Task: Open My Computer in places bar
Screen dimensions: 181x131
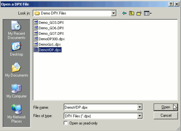Action: 17,91
